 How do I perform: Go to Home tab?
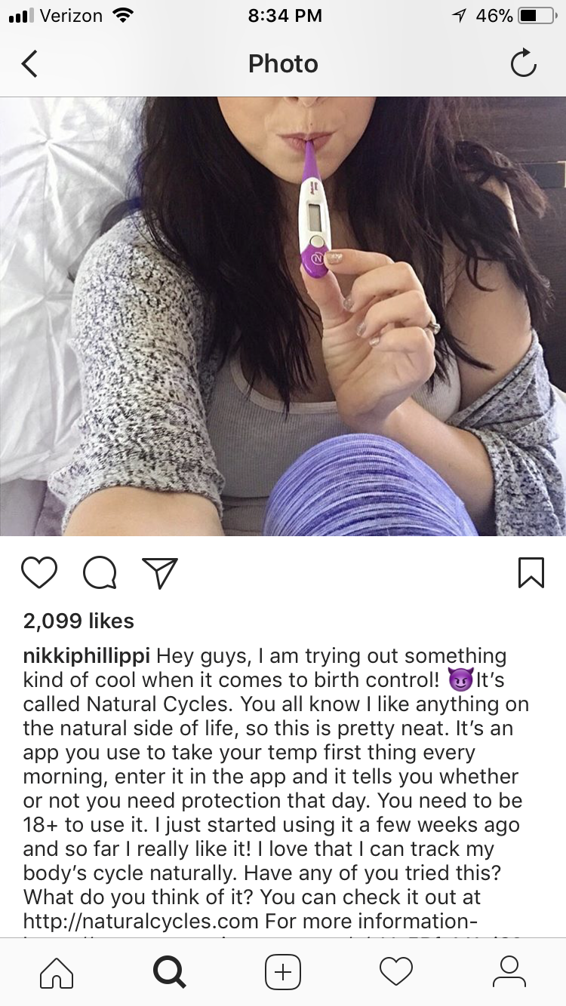[x=57, y=971]
